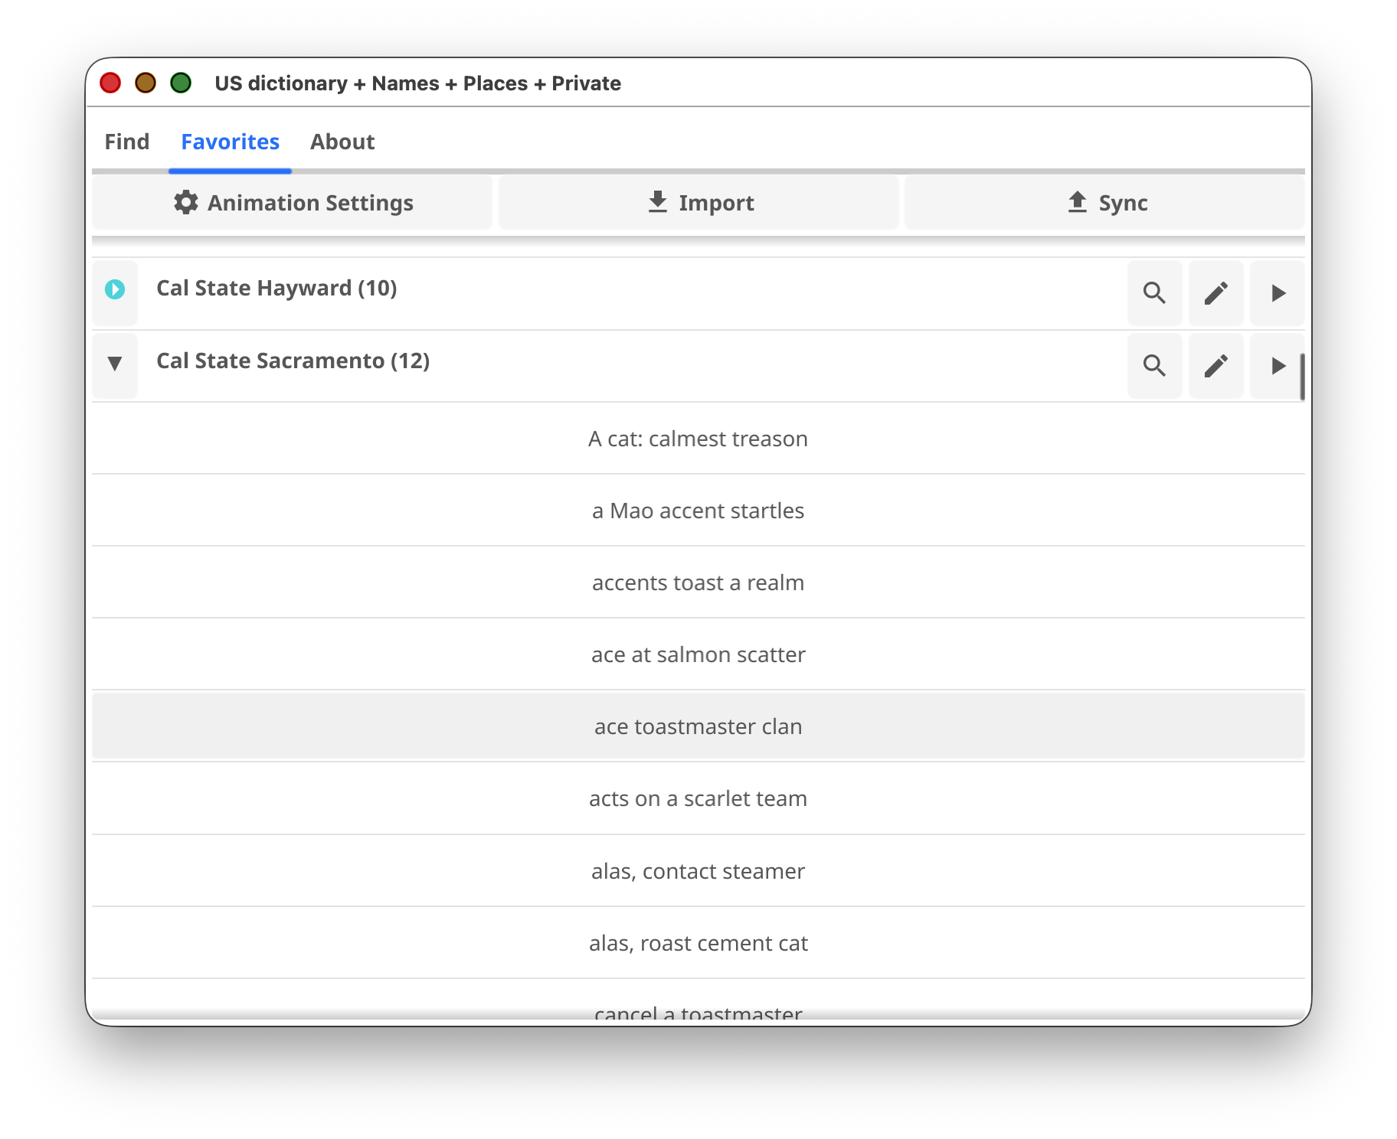Click the pencil icon for Cal State Sacramento
The image size is (1397, 1139).
1216,366
